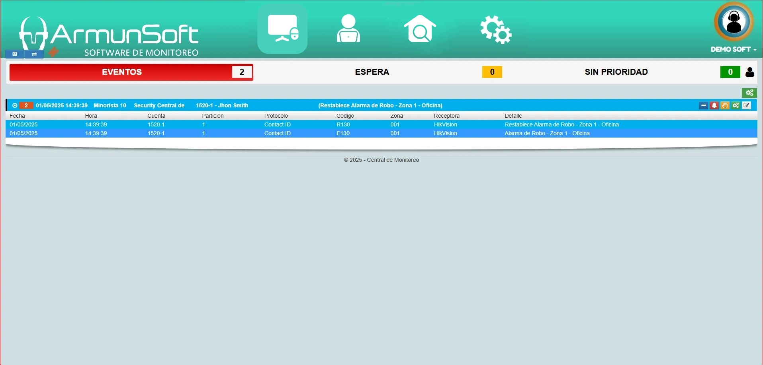Click the green gears button above event list
The height and width of the screenshot is (365, 763).
pyautogui.click(x=749, y=93)
